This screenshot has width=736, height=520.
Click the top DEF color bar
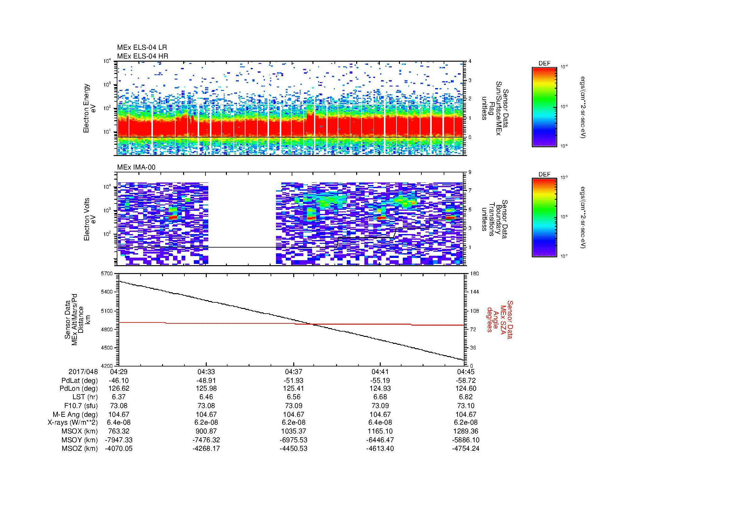coord(544,107)
